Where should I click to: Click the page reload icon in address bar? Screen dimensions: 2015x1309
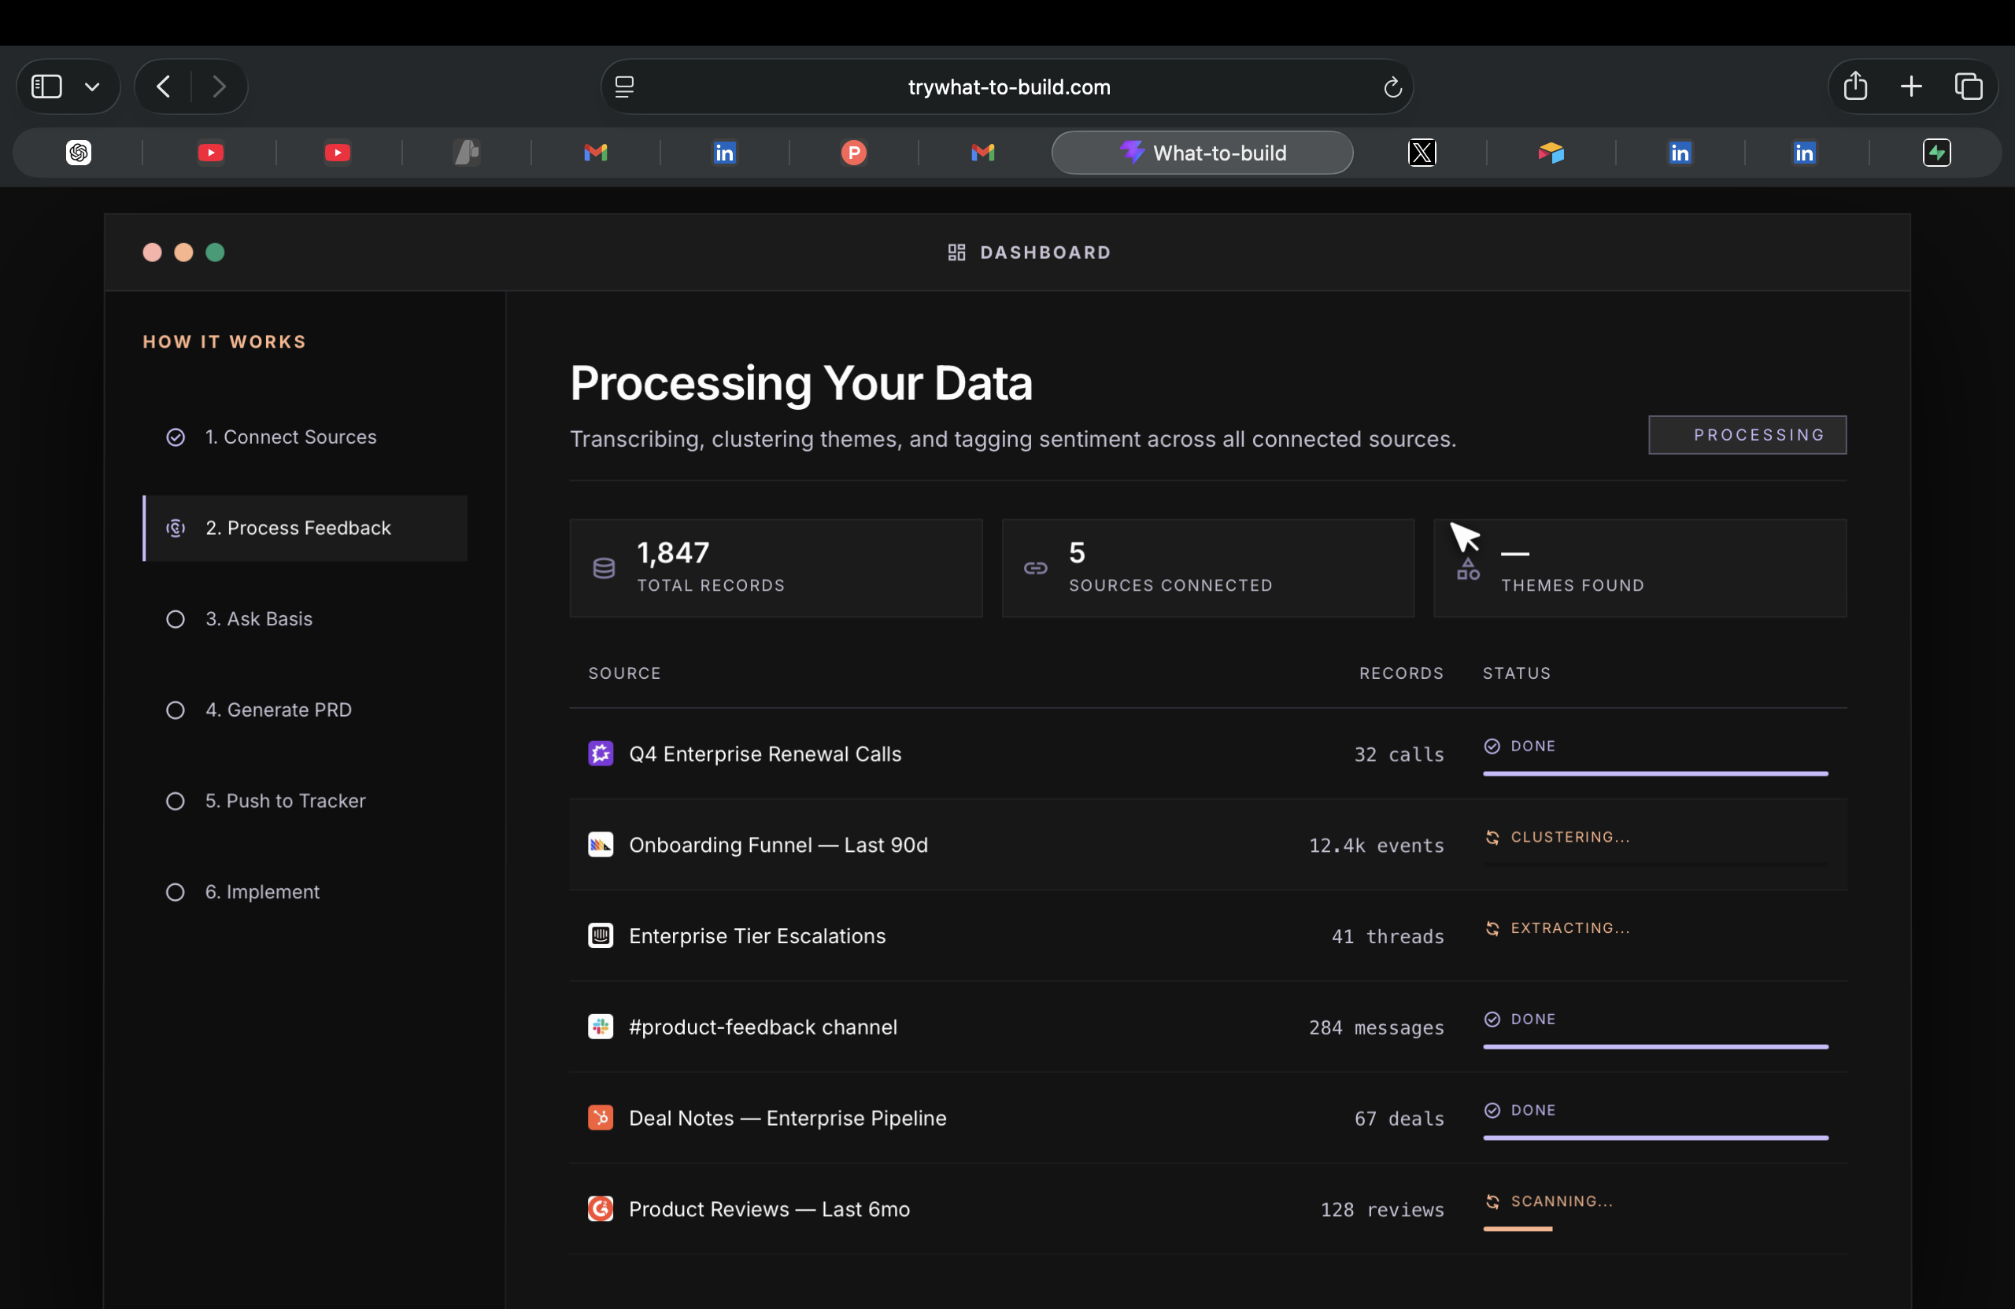tap(1392, 87)
